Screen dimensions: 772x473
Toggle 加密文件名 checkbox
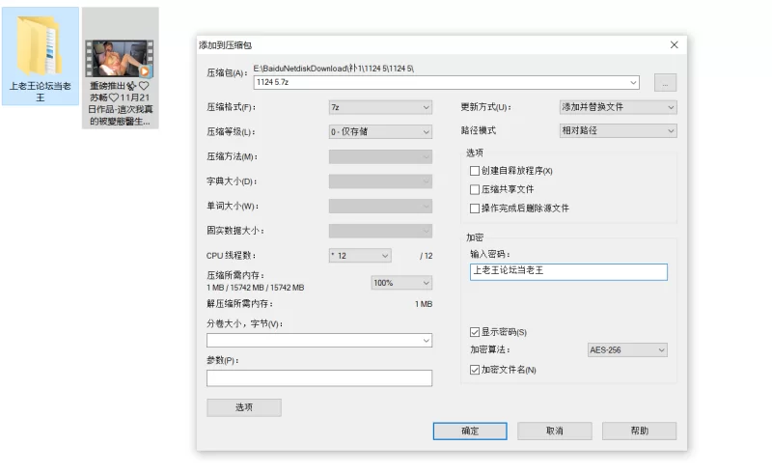[x=475, y=370]
